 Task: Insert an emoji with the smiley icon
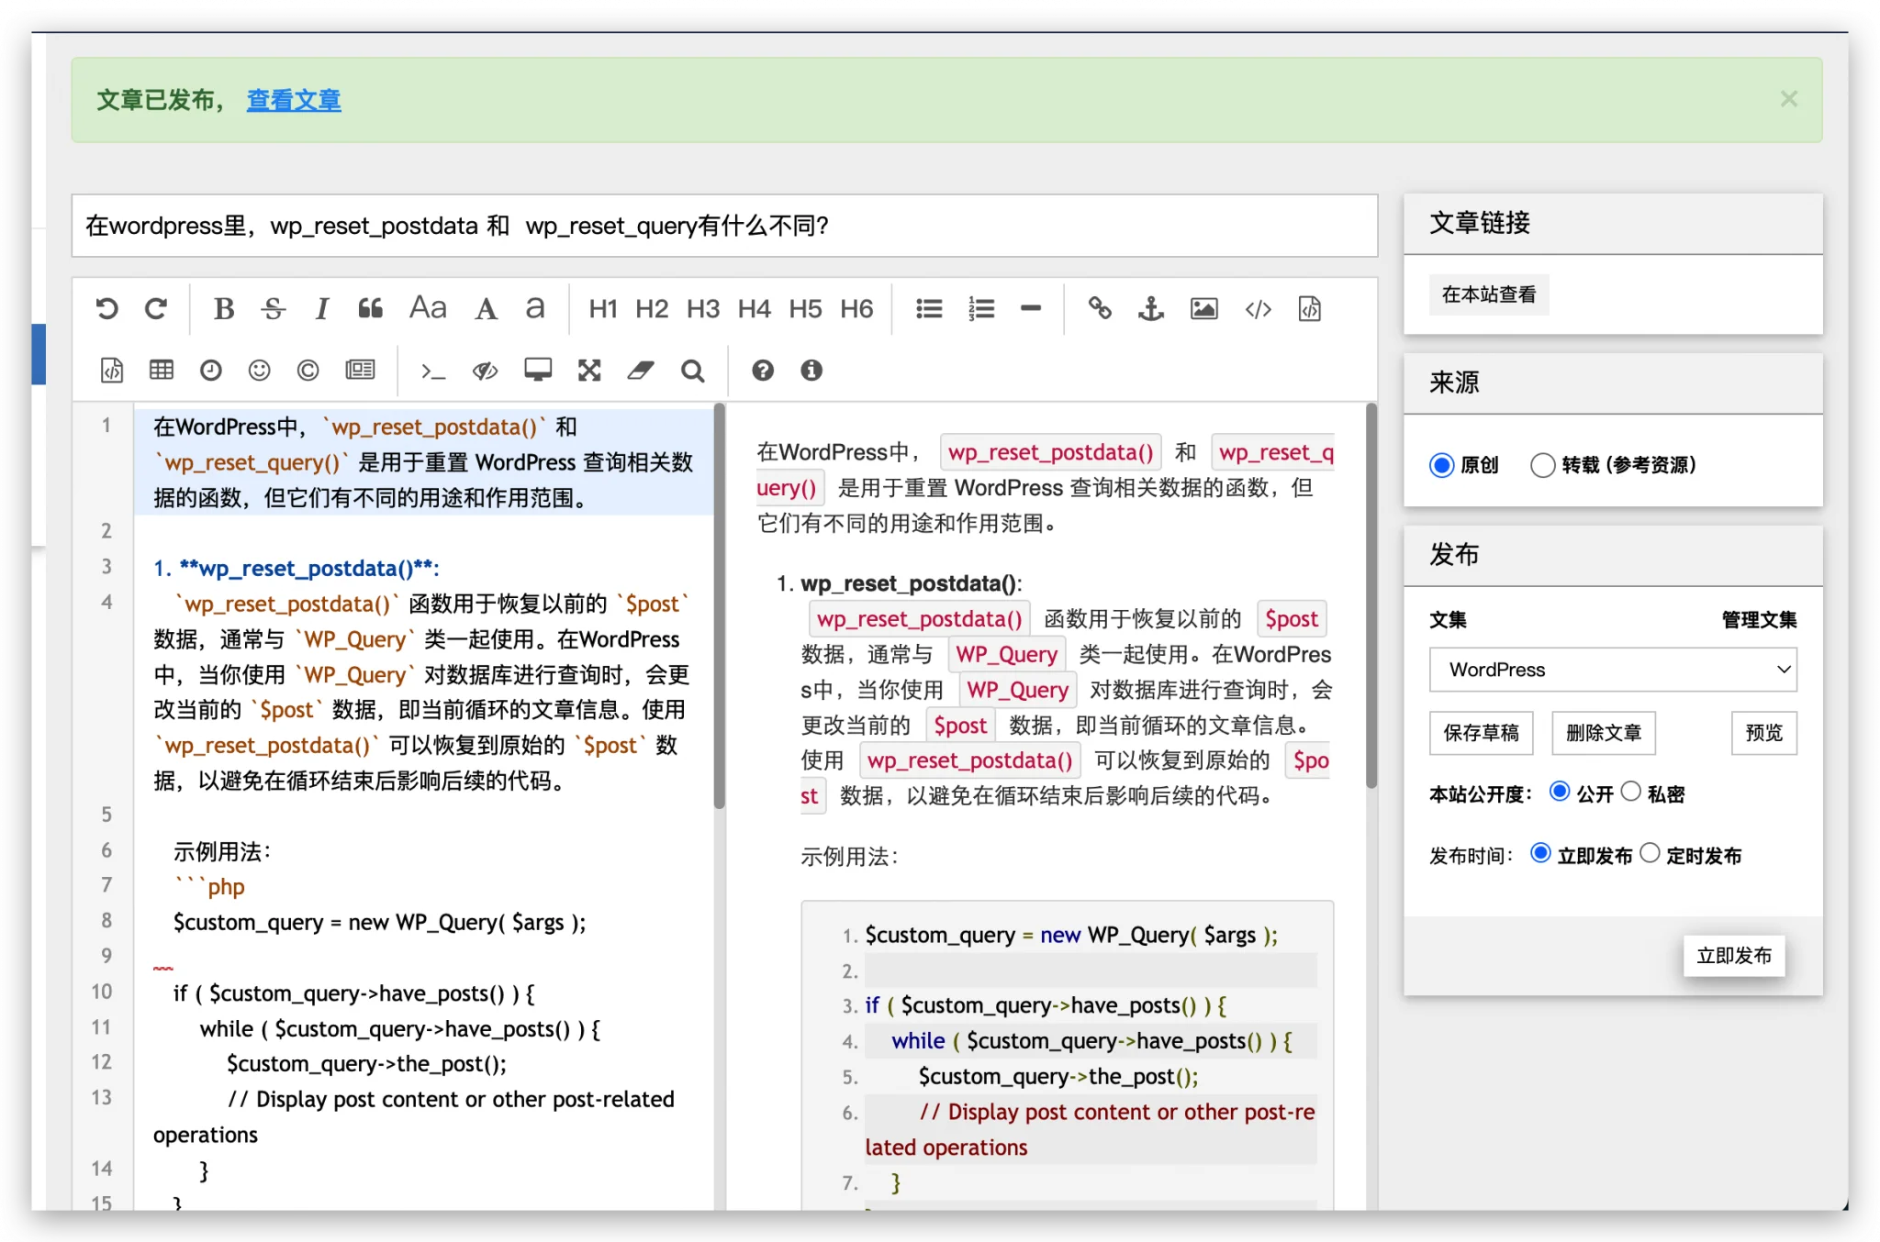click(x=260, y=371)
